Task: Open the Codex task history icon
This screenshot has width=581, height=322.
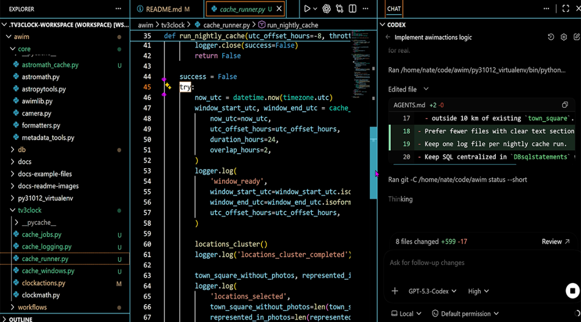Action: pos(551,37)
